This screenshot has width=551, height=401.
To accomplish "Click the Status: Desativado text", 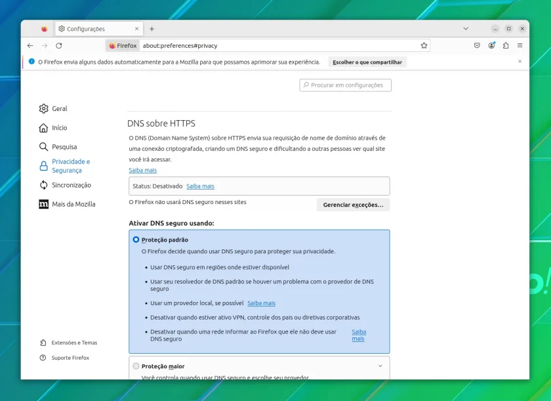I will (x=157, y=186).
